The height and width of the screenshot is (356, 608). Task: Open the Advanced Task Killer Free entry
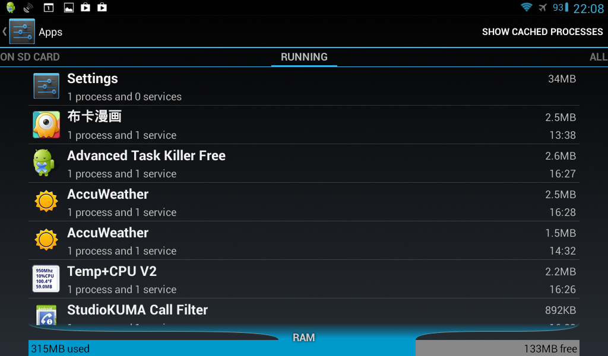click(x=304, y=164)
